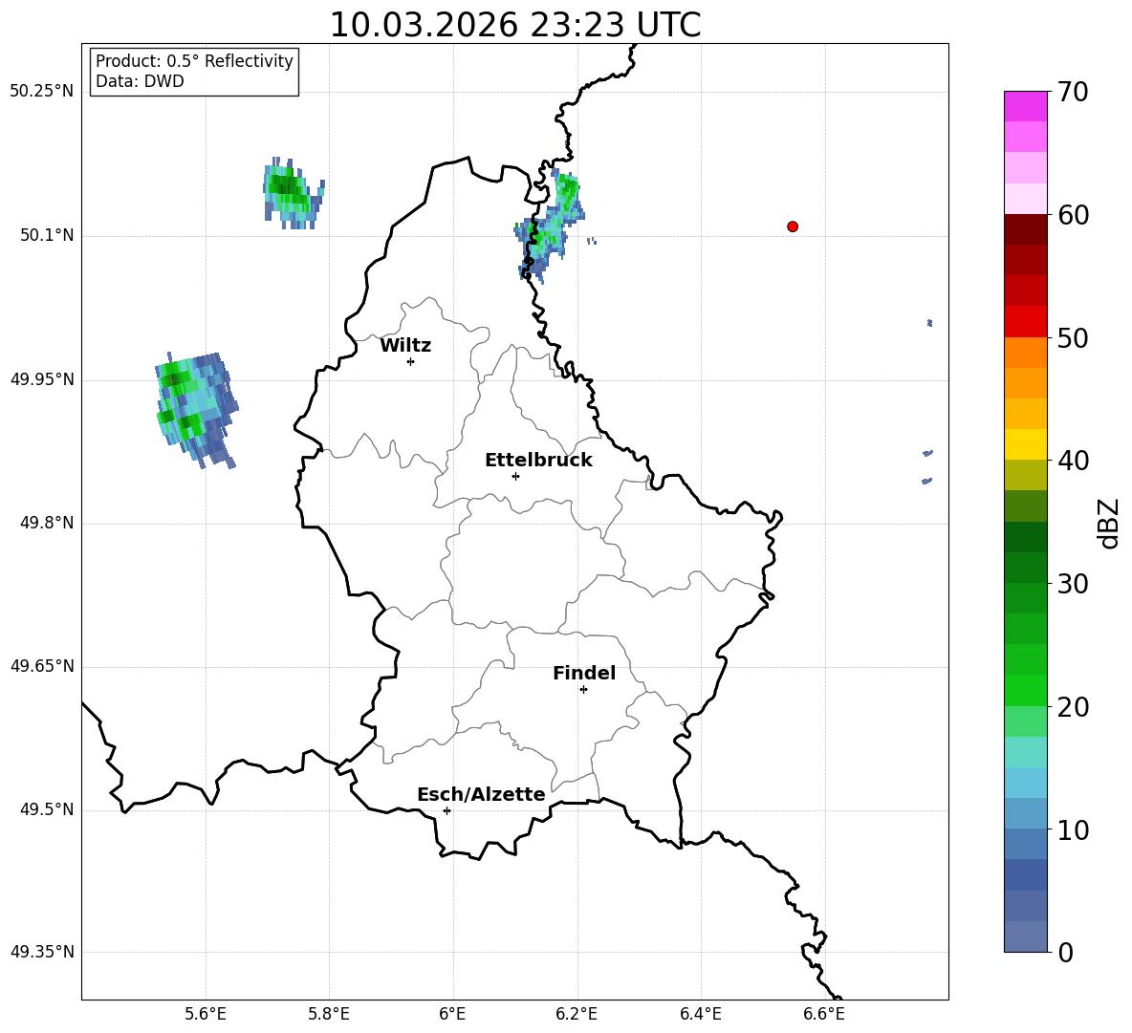The width and height of the screenshot is (1132, 1033).
Task: Click the light green colorbar segment just below 20
Action: click(x=1025, y=721)
